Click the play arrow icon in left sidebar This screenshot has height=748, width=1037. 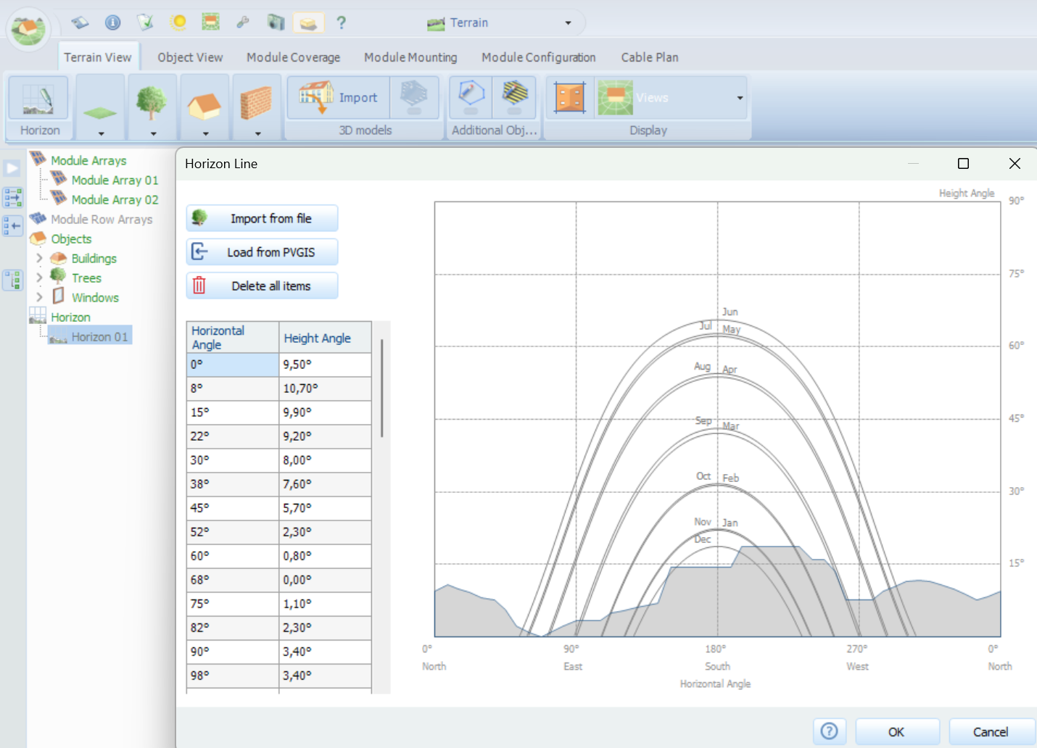tap(12, 168)
